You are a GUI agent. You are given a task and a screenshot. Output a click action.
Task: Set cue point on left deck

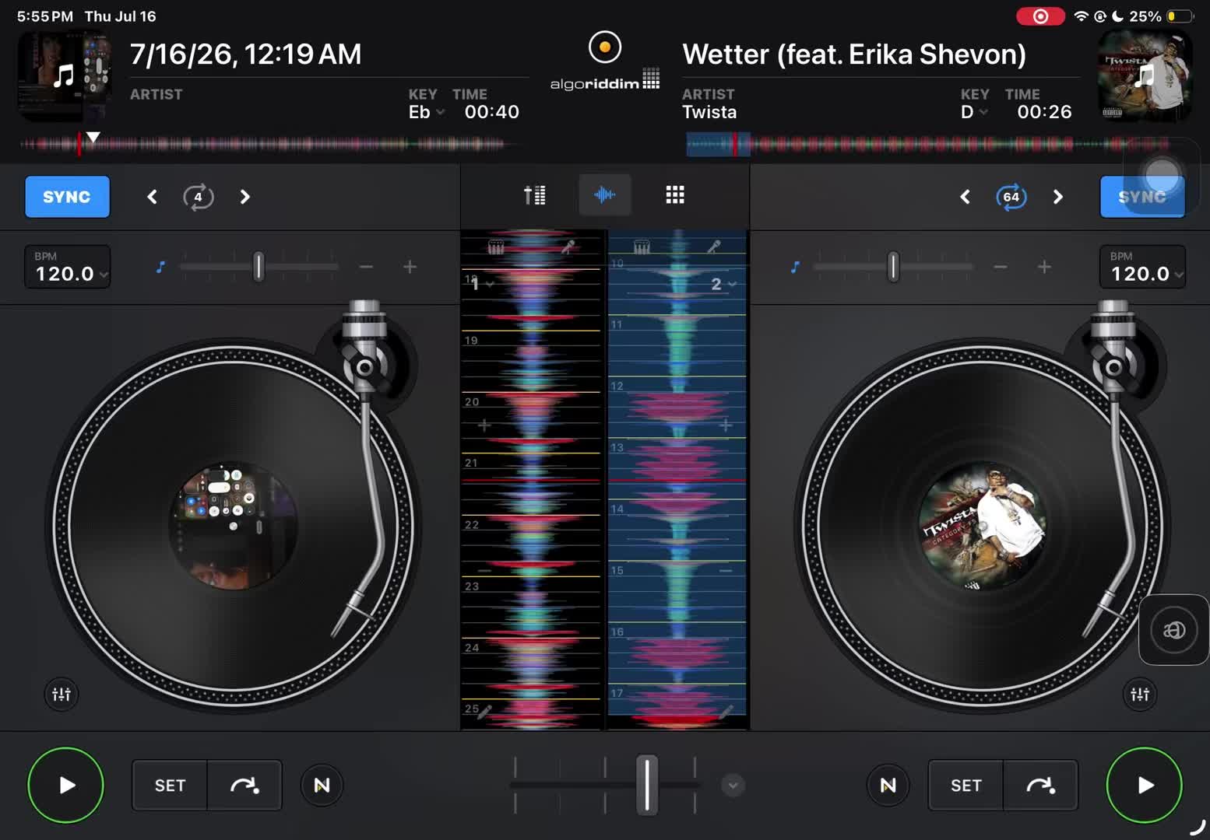point(170,786)
